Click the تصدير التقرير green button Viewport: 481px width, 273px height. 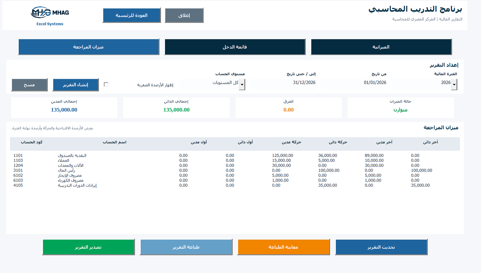point(88,247)
